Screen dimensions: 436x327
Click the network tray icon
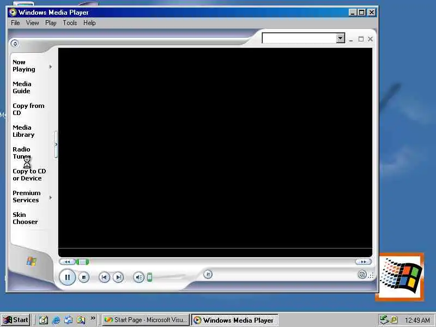click(x=384, y=320)
